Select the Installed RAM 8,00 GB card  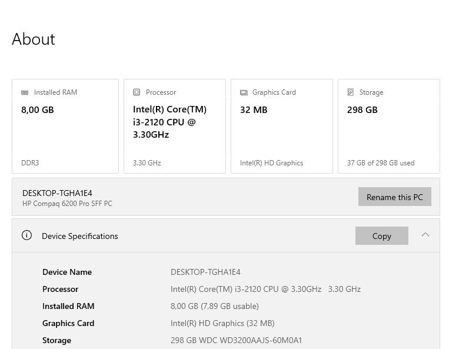[65, 127]
